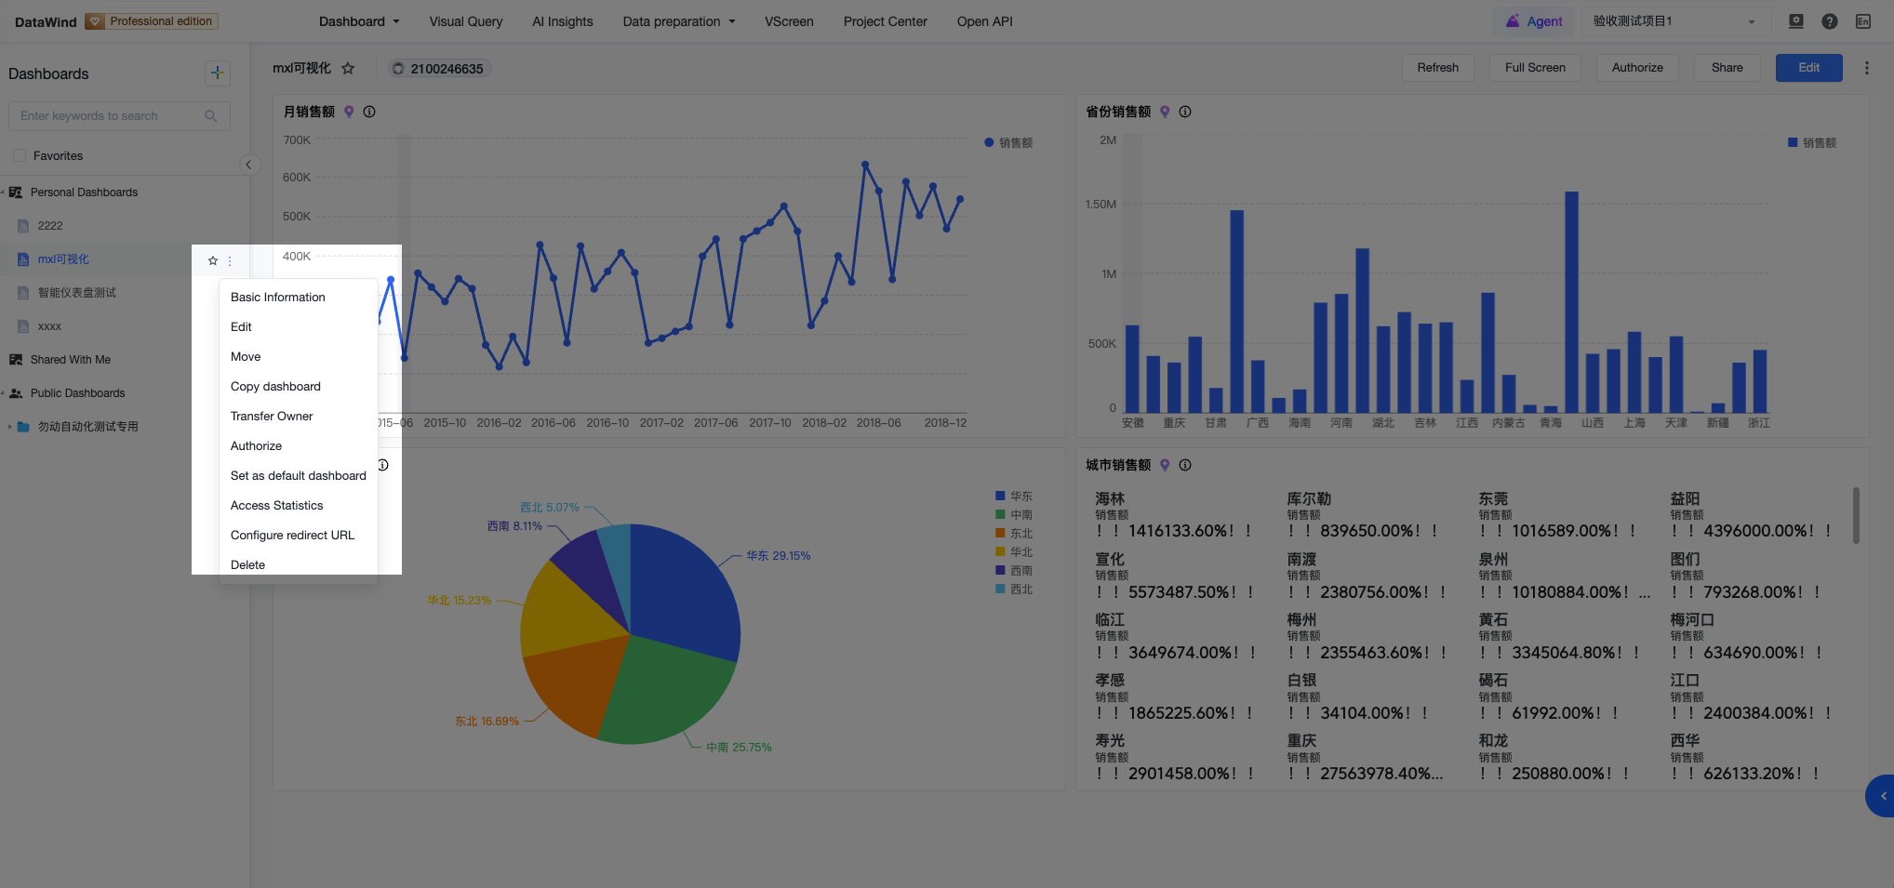Click the vertical more options icon beside Edit
This screenshot has width=1894, height=888.
click(x=1866, y=68)
